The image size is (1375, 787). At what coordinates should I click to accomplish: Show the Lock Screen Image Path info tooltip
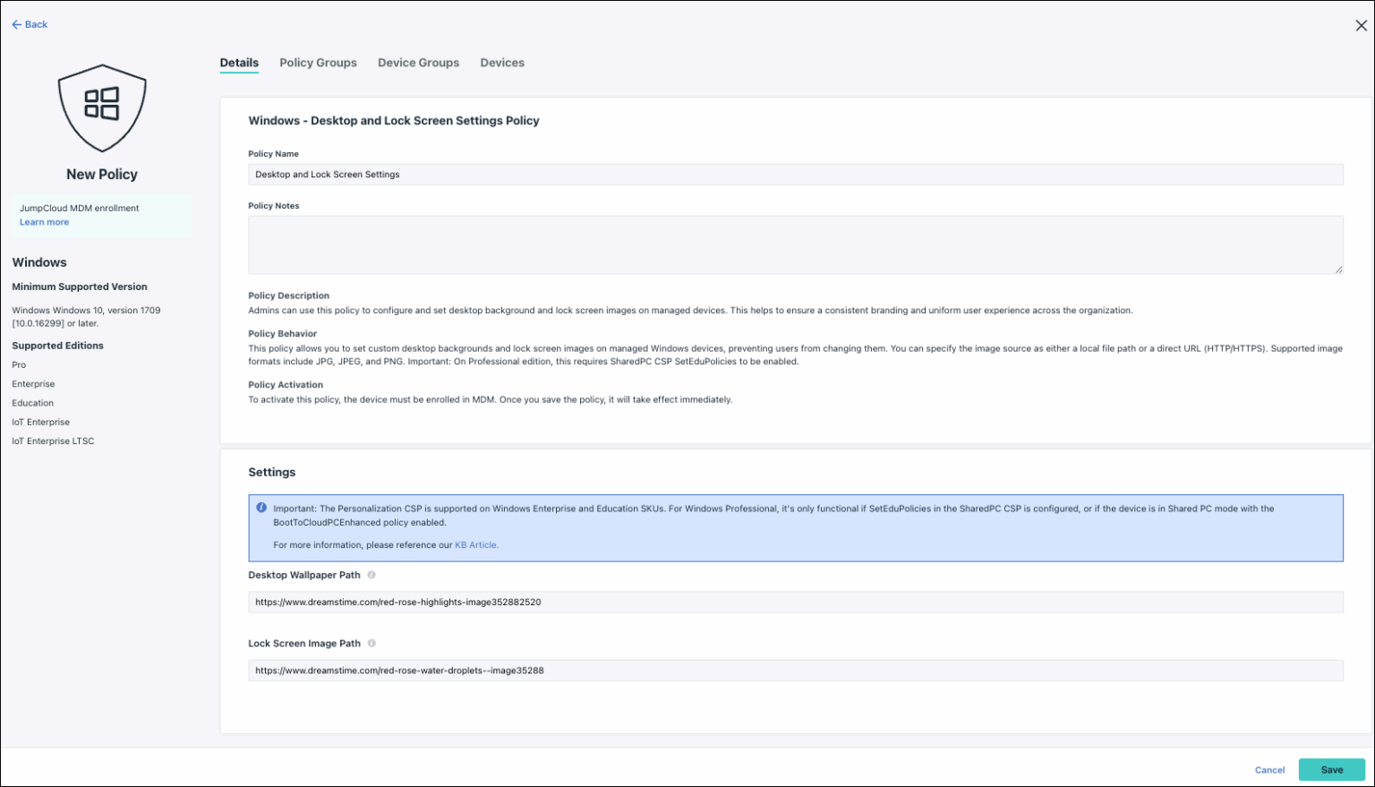coord(372,643)
